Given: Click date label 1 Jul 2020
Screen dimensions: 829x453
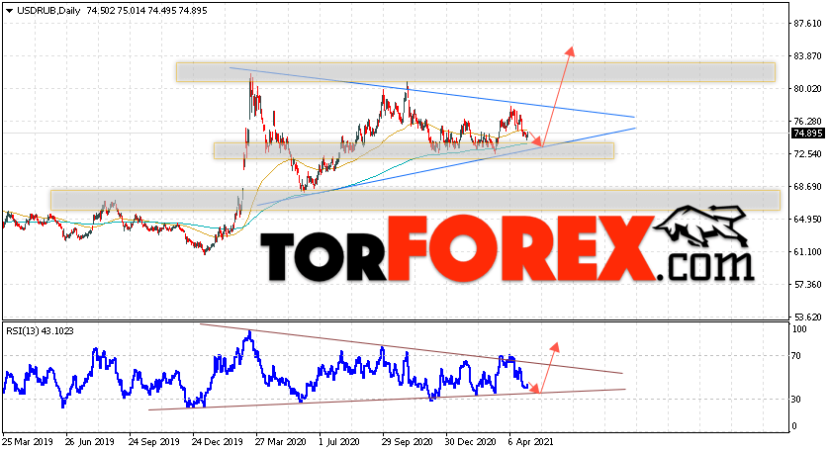Looking at the screenshot, I should coord(339,441).
